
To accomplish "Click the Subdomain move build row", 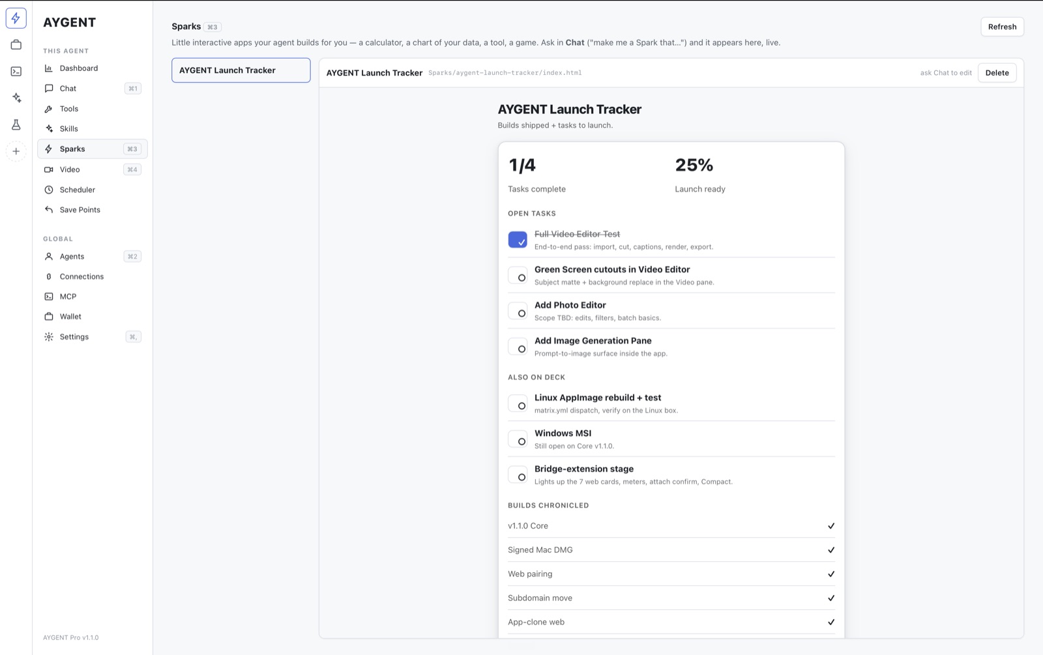I will pos(671,598).
